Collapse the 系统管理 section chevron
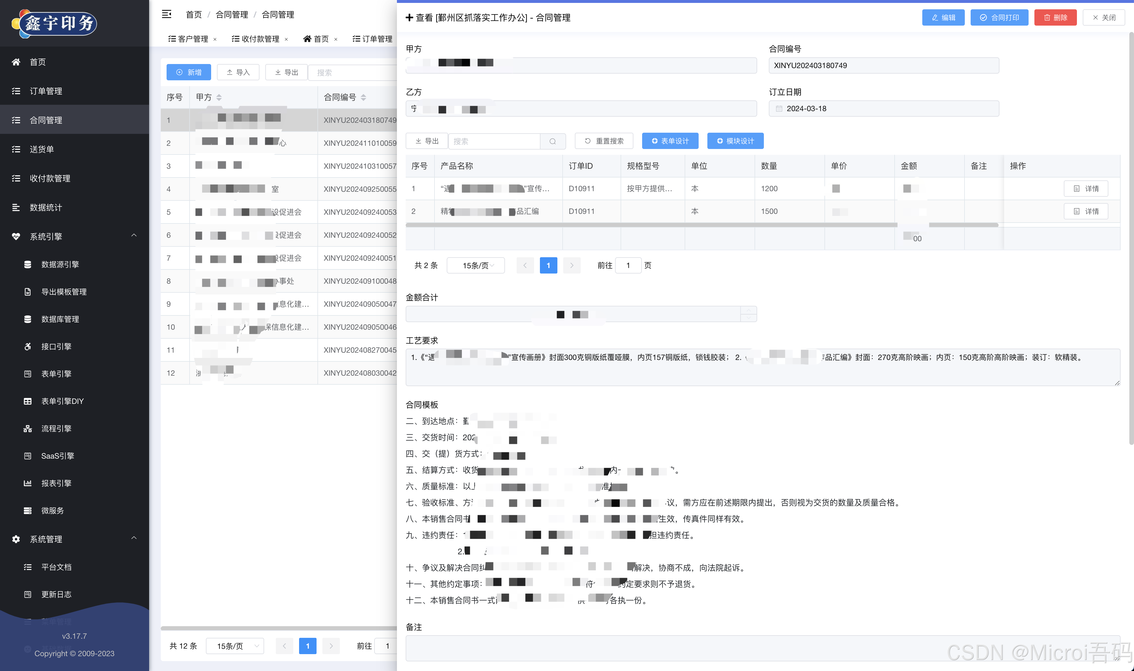 [134, 538]
